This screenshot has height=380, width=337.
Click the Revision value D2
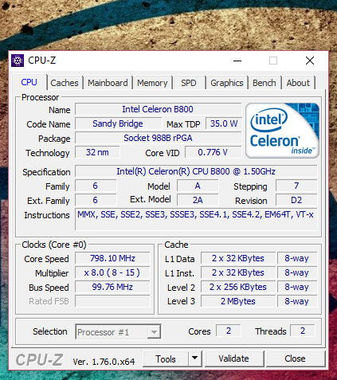tap(296, 200)
